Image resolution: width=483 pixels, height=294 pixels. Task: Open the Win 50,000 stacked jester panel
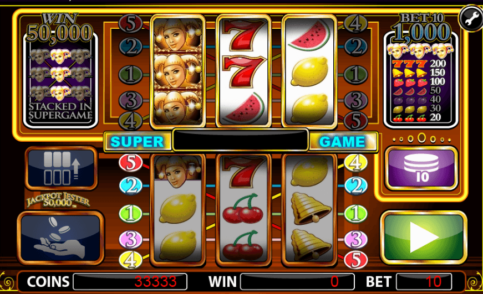point(60,71)
